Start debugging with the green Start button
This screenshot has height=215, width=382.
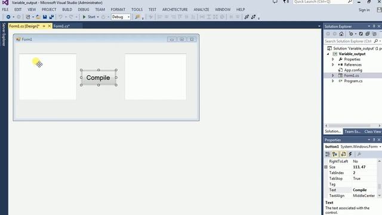(x=89, y=17)
